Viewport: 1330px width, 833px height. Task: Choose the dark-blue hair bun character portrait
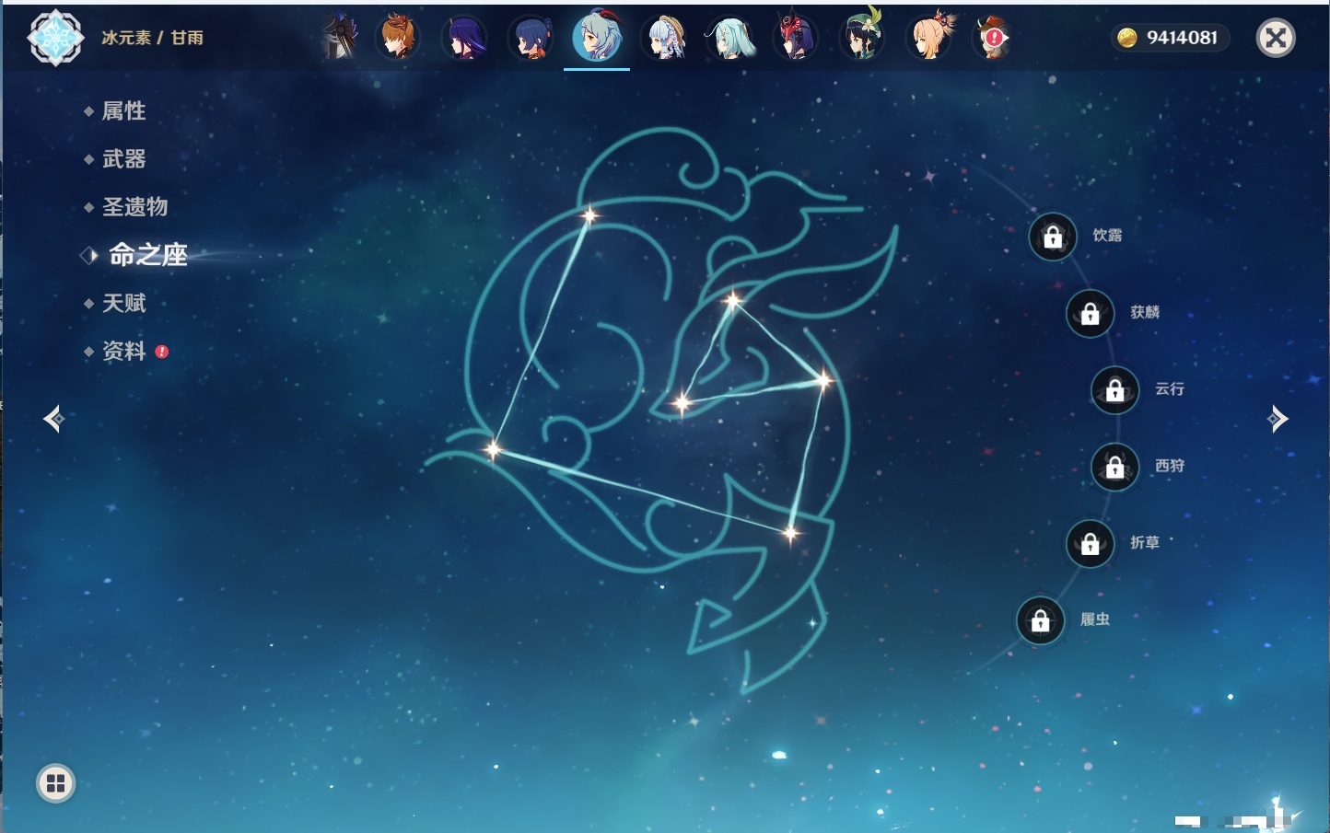click(531, 38)
